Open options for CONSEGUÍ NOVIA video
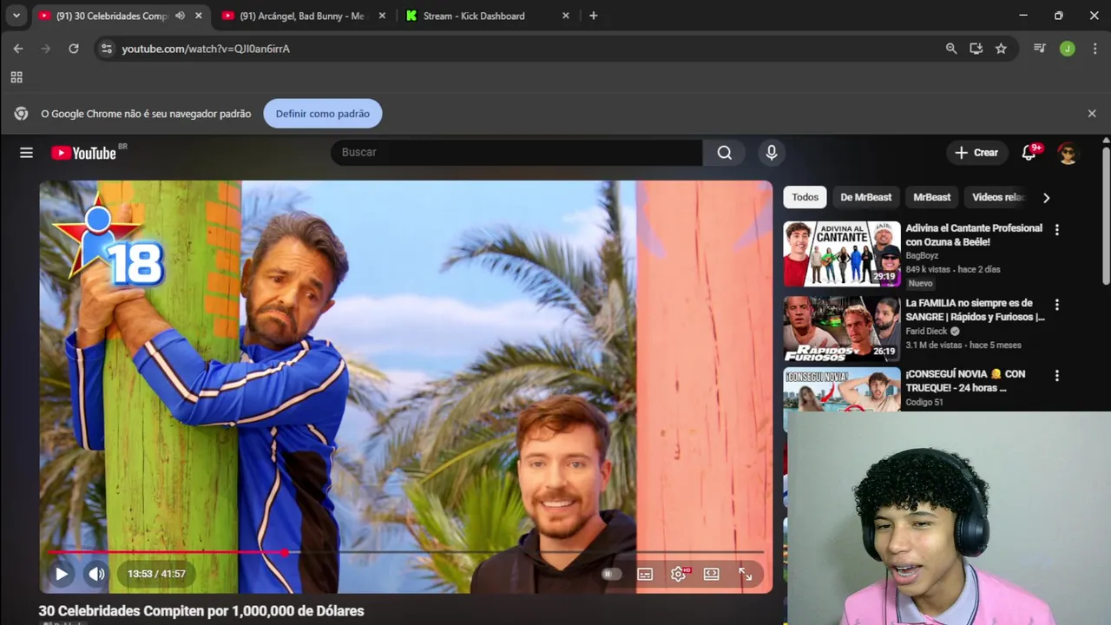 click(1056, 376)
